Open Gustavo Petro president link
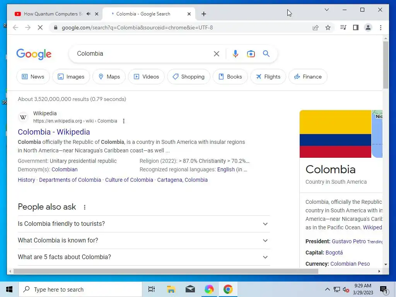This screenshot has width=396, height=297. click(348, 241)
